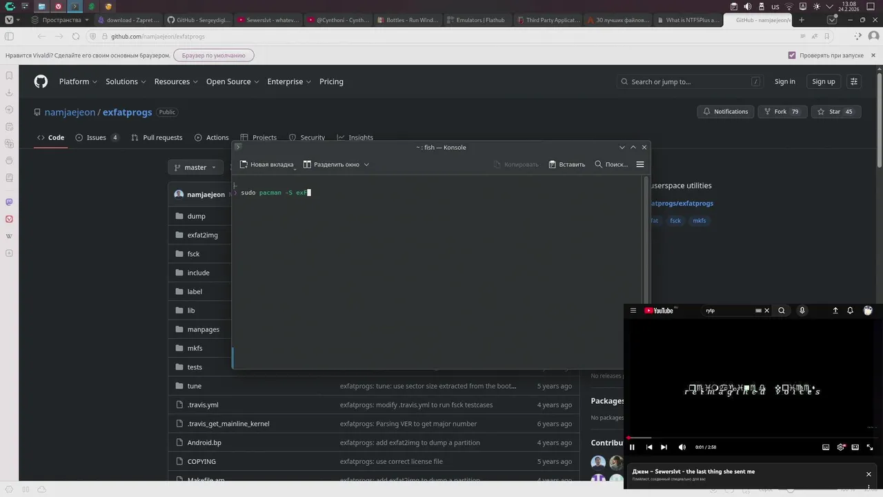Select the Code repository tab
This screenshot has height=497, width=883.
pyautogui.click(x=51, y=137)
